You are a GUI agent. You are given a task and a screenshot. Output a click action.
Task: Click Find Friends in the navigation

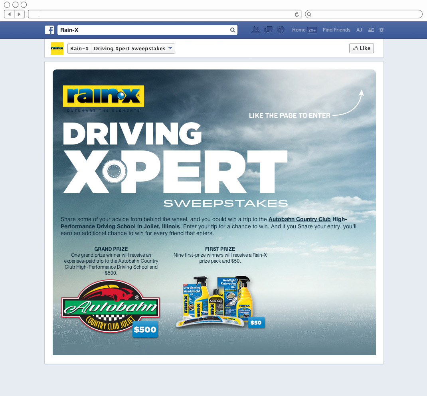336,30
